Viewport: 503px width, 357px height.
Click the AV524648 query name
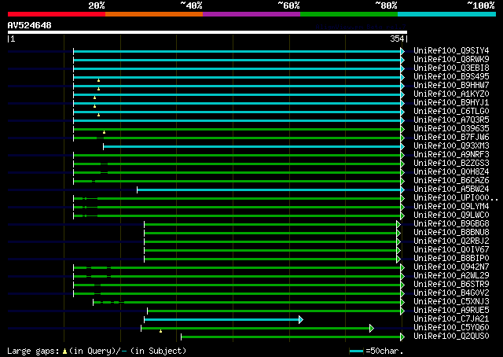[30, 26]
